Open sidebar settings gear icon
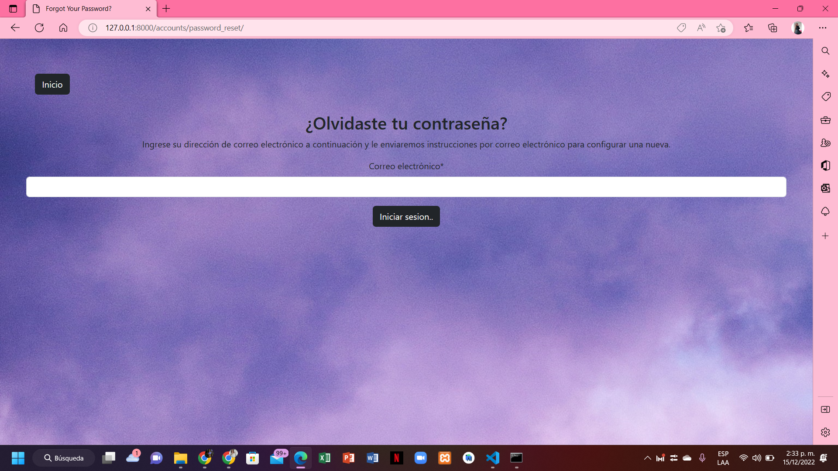 pos(825,432)
